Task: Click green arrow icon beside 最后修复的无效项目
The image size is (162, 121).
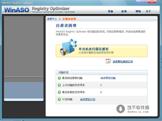Action: pos(59,92)
